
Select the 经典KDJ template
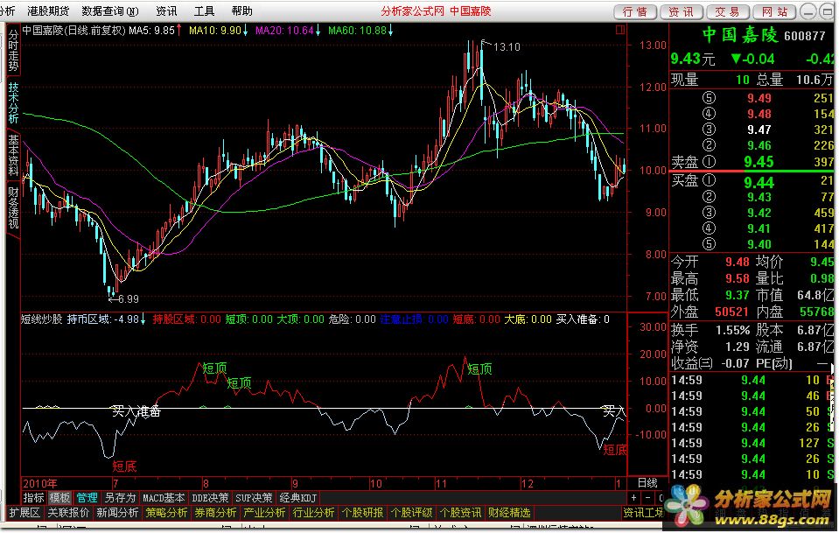(298, 498)
